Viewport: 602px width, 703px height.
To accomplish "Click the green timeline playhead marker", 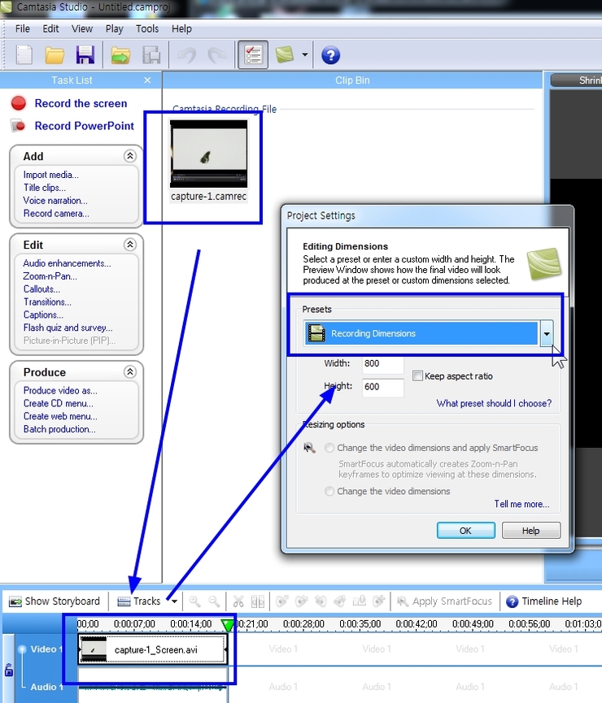I will coord(227,624).
